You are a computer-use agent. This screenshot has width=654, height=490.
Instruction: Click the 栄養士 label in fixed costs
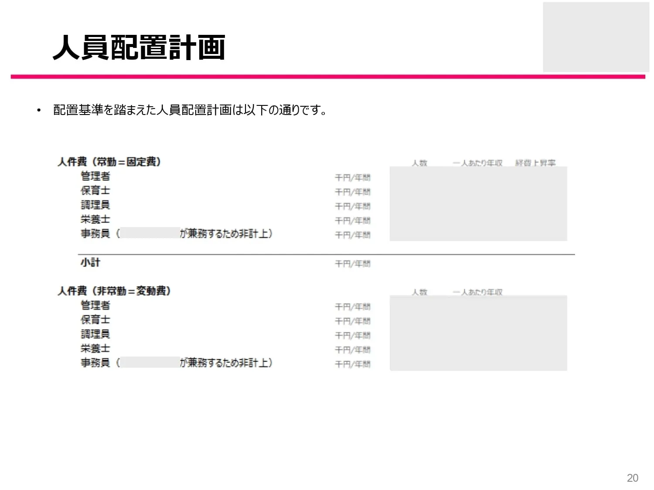[95, 220]
